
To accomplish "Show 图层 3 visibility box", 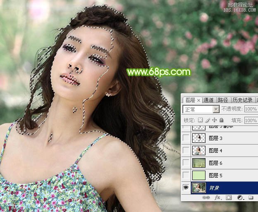I will tap(186, 138).
